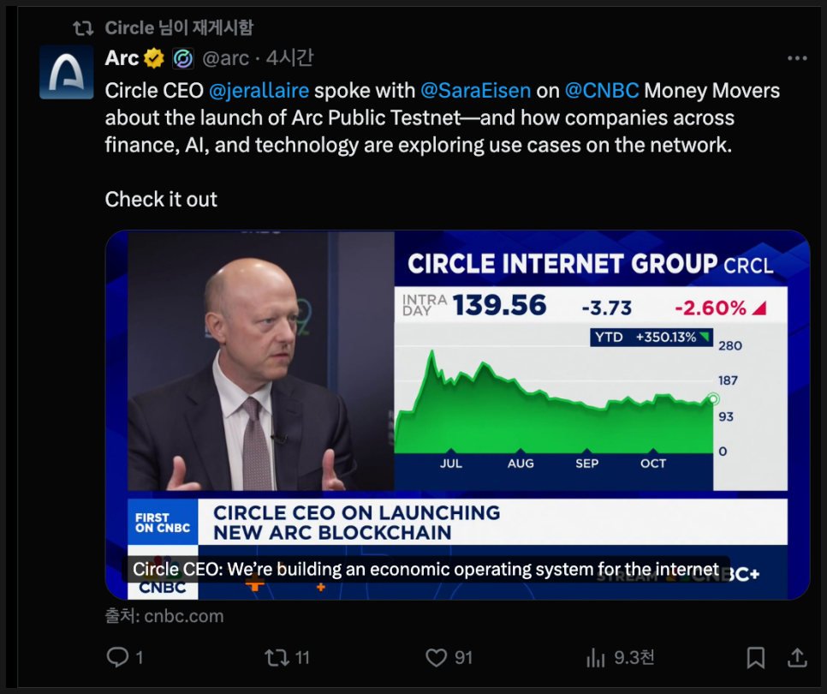Viewport: 827px width, 694px height.
Task: Like the tweet with heart icon
Action: pos(437,657)
